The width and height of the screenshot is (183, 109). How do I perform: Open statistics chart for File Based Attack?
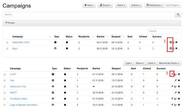[175, 99]
